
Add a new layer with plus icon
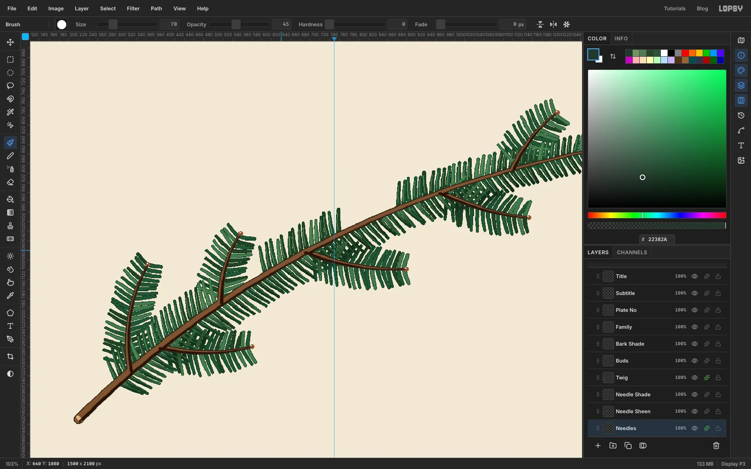pos(598,446)
